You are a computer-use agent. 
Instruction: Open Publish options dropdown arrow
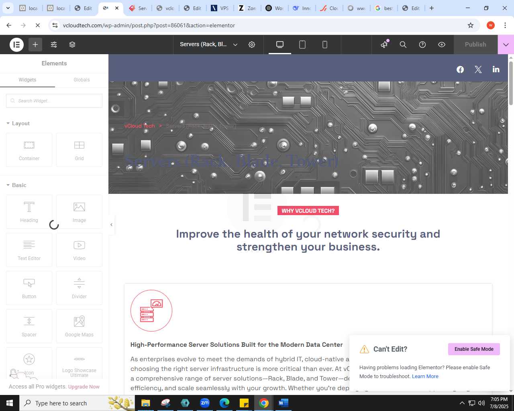(506, 45)
